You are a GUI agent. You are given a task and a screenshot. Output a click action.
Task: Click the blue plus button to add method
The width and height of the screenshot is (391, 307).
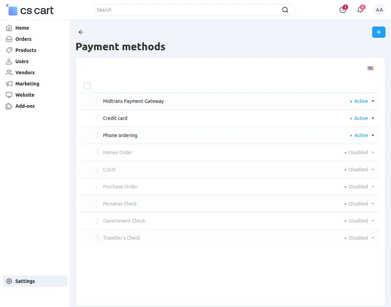378,32
